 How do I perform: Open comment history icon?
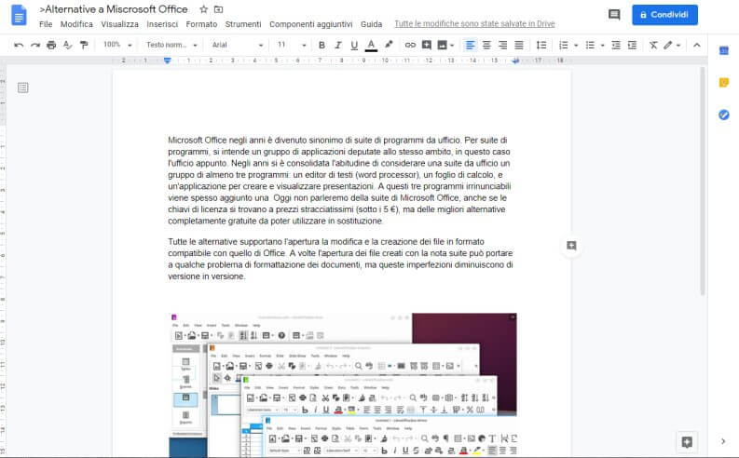[x=614, y=15]
